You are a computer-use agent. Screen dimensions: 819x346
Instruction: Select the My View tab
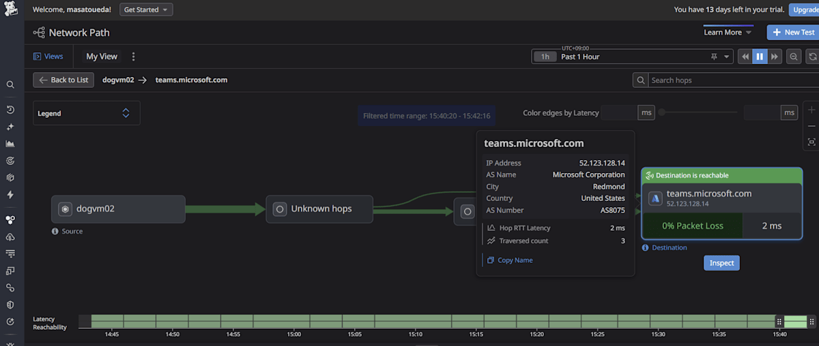[102, 57]
